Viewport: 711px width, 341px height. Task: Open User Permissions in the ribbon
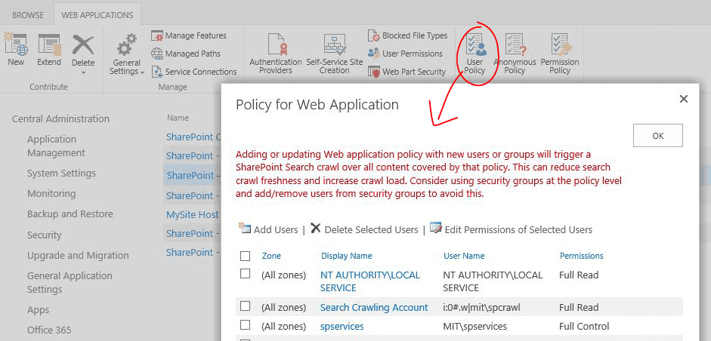click(x=405, y=54)
